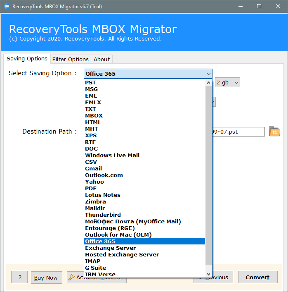
Task: Choose IMAP from the list
Action: point(144,261)
